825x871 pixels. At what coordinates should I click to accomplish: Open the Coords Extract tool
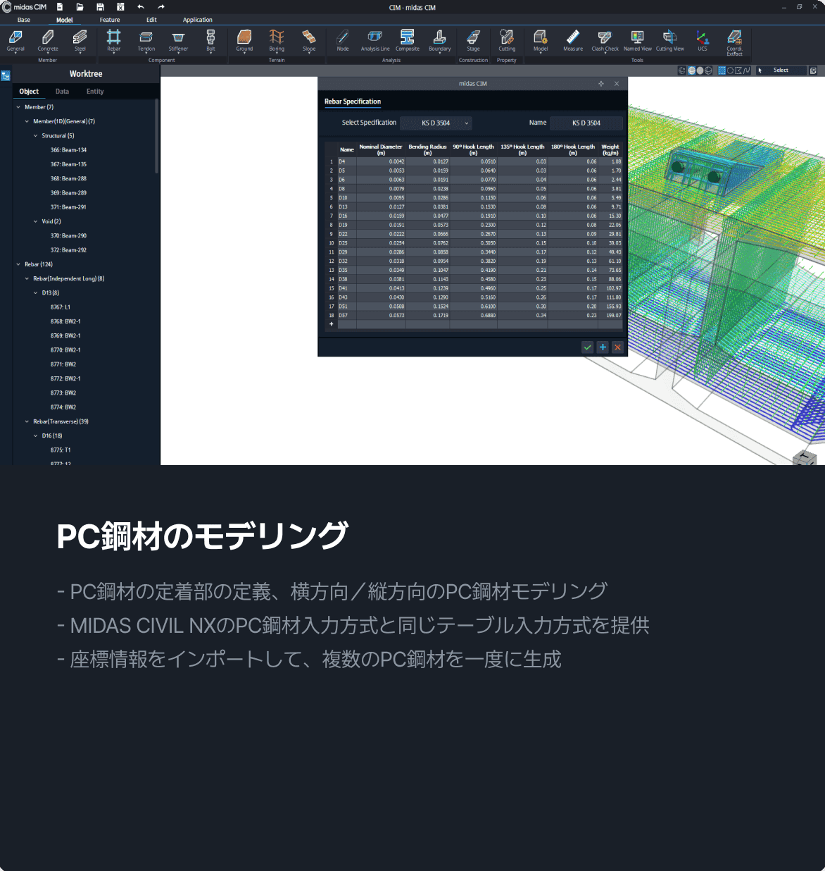click(x=735, y=42)
